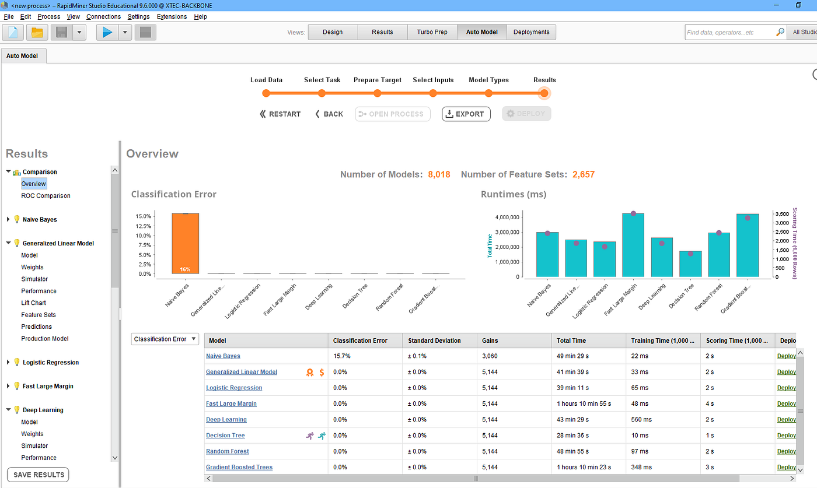
Task: Click the gray stop process icon
Action: click(145, 32)
